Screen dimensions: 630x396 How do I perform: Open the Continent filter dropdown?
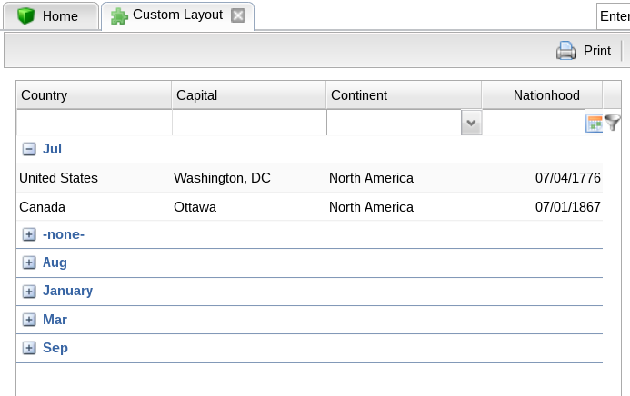tap(471, 123)
